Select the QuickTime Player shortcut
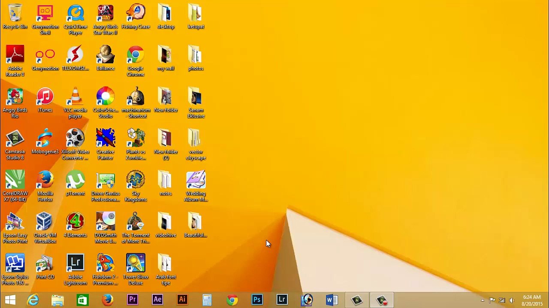Viewport: 549px width, 308px height. pos(75,20)
